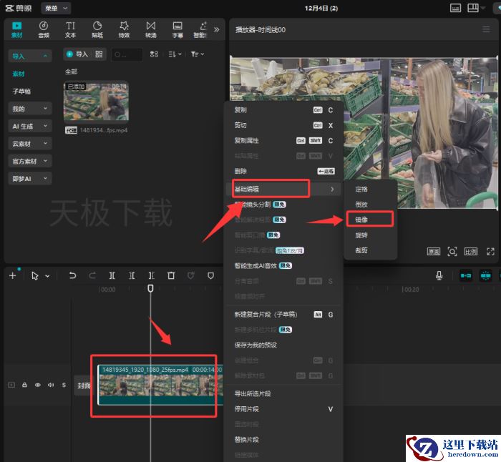Click the 比例 aspect ratio button
Screen dimensions: 501x462
471,252
